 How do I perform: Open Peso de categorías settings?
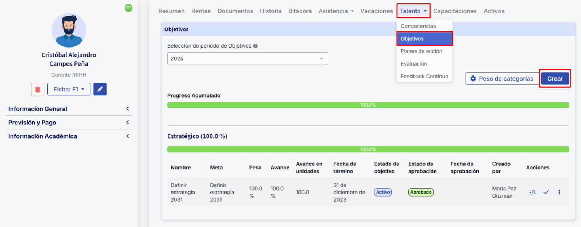[502, 79]
